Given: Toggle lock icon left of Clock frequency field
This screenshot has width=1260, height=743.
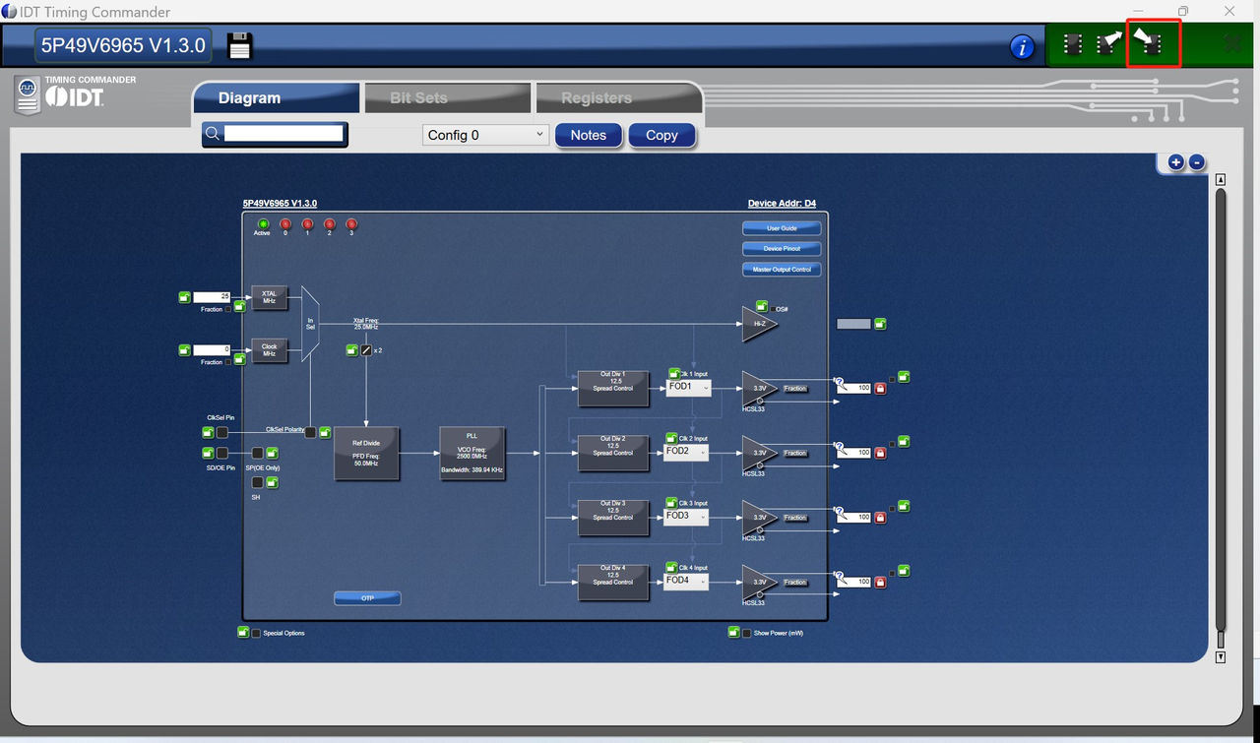Looking at the screenshot, I should [x=184, y=349].
